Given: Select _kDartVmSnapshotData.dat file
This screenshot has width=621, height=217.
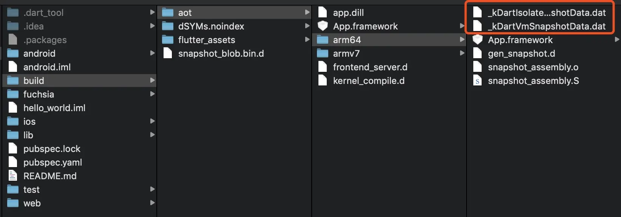Looking at the screenshot, I should point(540,26).
